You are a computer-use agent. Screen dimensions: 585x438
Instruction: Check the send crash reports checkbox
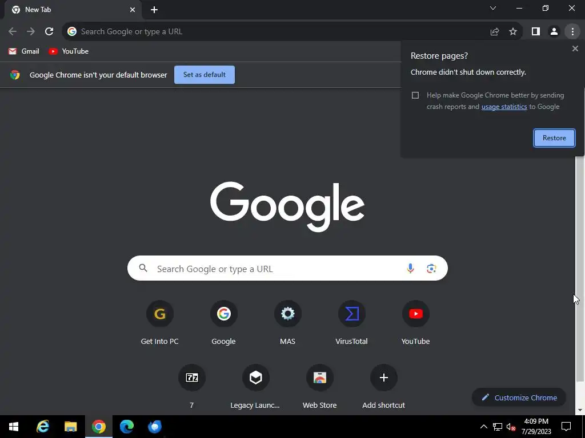point(415,95)
